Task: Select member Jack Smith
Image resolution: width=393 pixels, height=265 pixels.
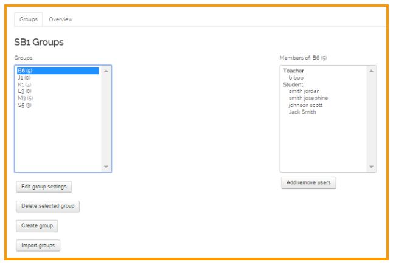Action: coord(302,112)
